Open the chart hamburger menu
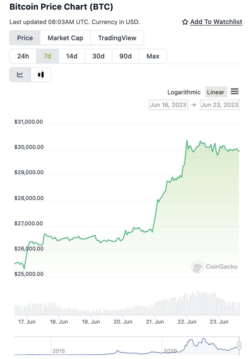 coord(234,91)
